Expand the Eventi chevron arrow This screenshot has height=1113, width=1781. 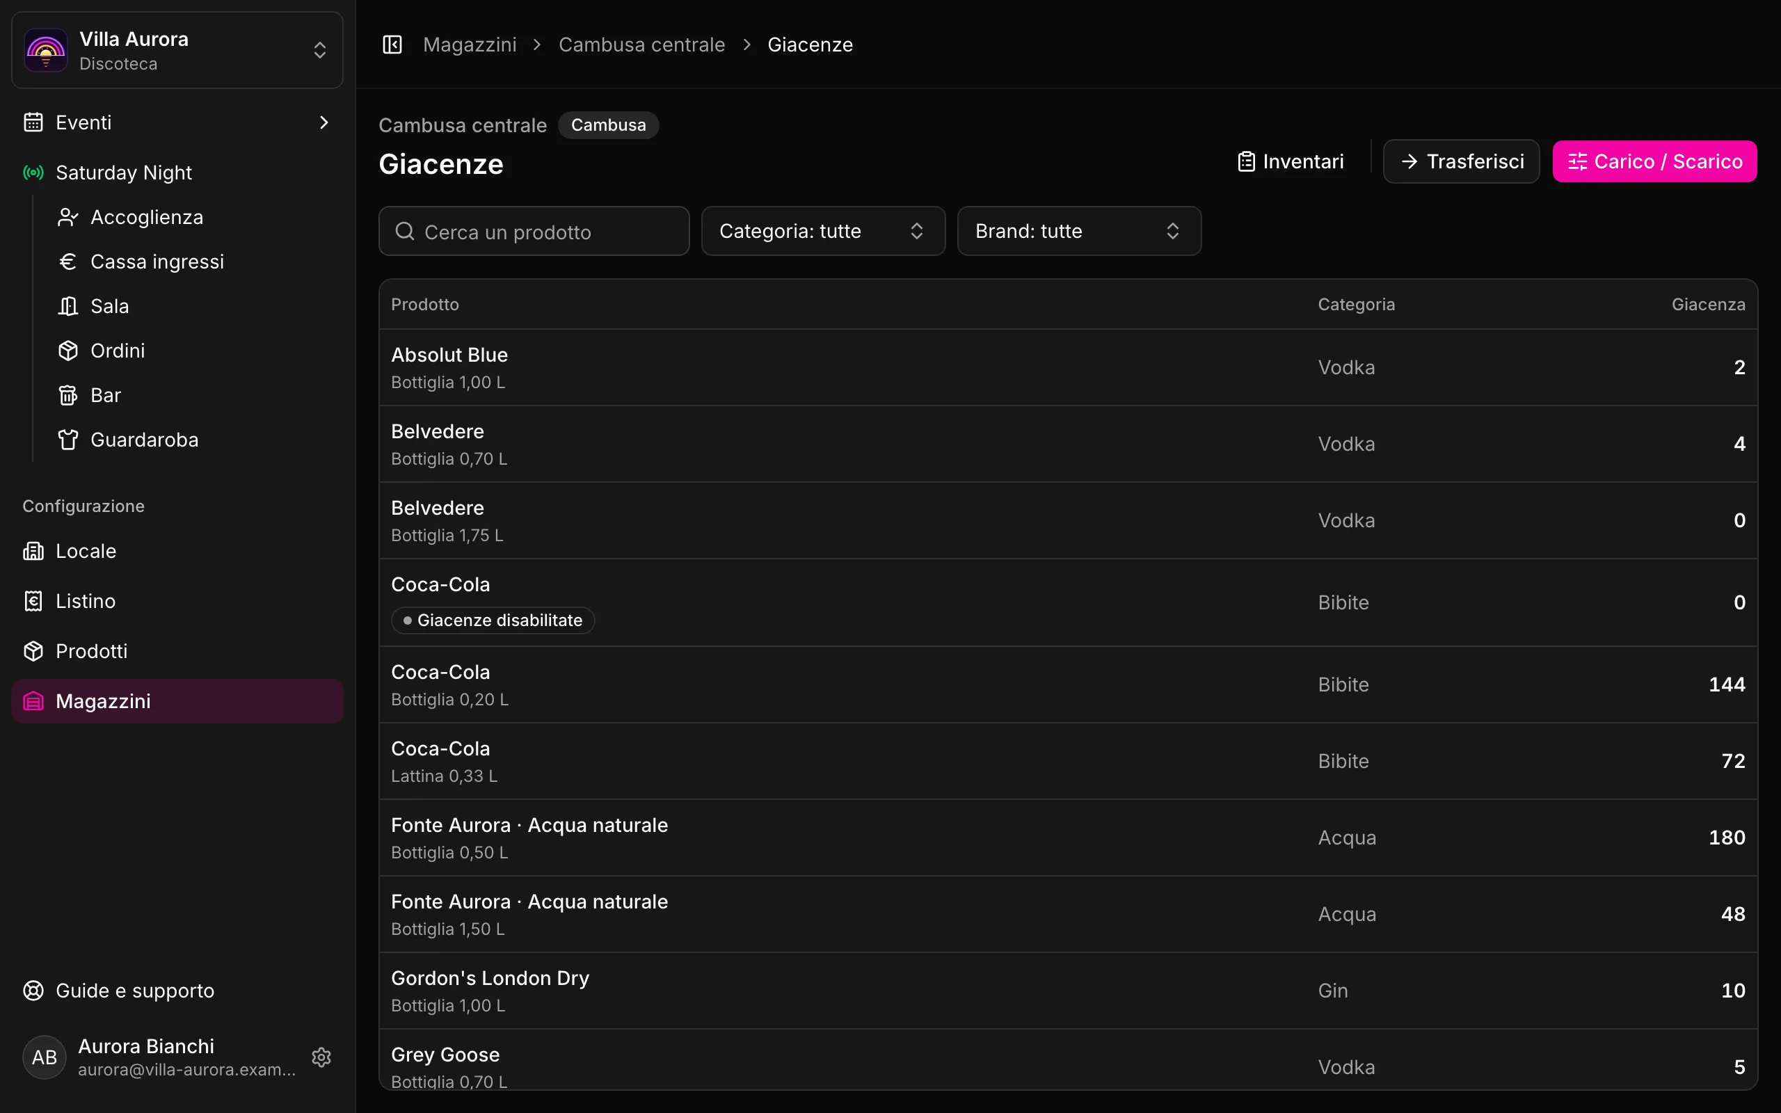[x=324, y=122]
